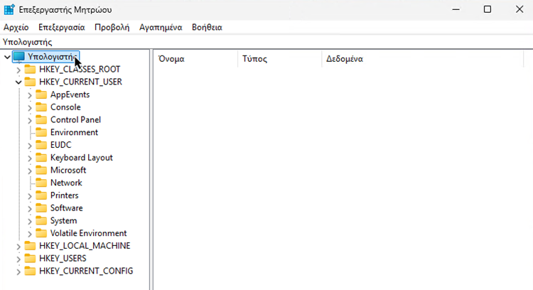Select the Network key label
The image size is (533, 290).
(x=66, y=183)
